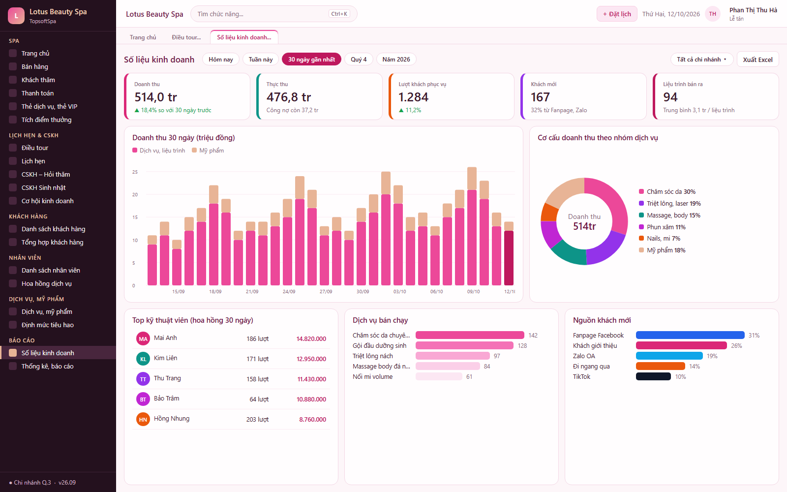Click the Bán hàng sidebar icon
Screen dimensions: 787x492
[x=13, y=66]
